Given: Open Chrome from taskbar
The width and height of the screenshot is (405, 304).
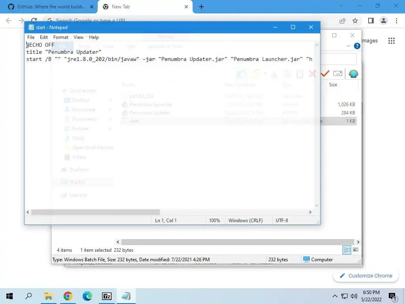Looking at the screenshot, I should pyautogui.click(x=68, y=296).
